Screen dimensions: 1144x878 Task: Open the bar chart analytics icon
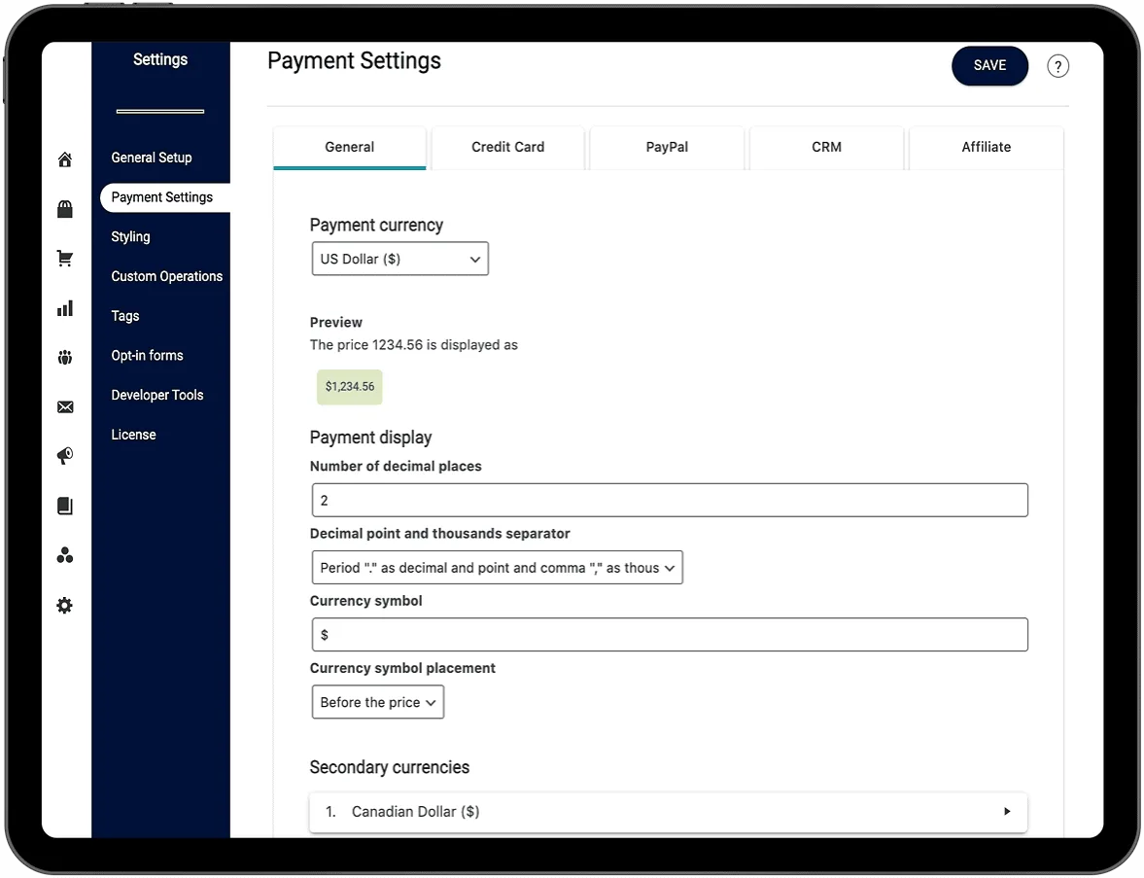pyautogui.click(x=65, y=308)
